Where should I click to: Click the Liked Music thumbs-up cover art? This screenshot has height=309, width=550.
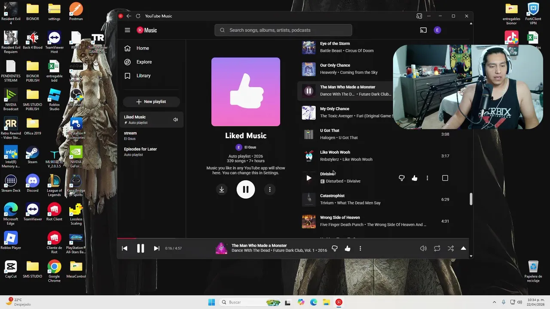coord(246,92)
